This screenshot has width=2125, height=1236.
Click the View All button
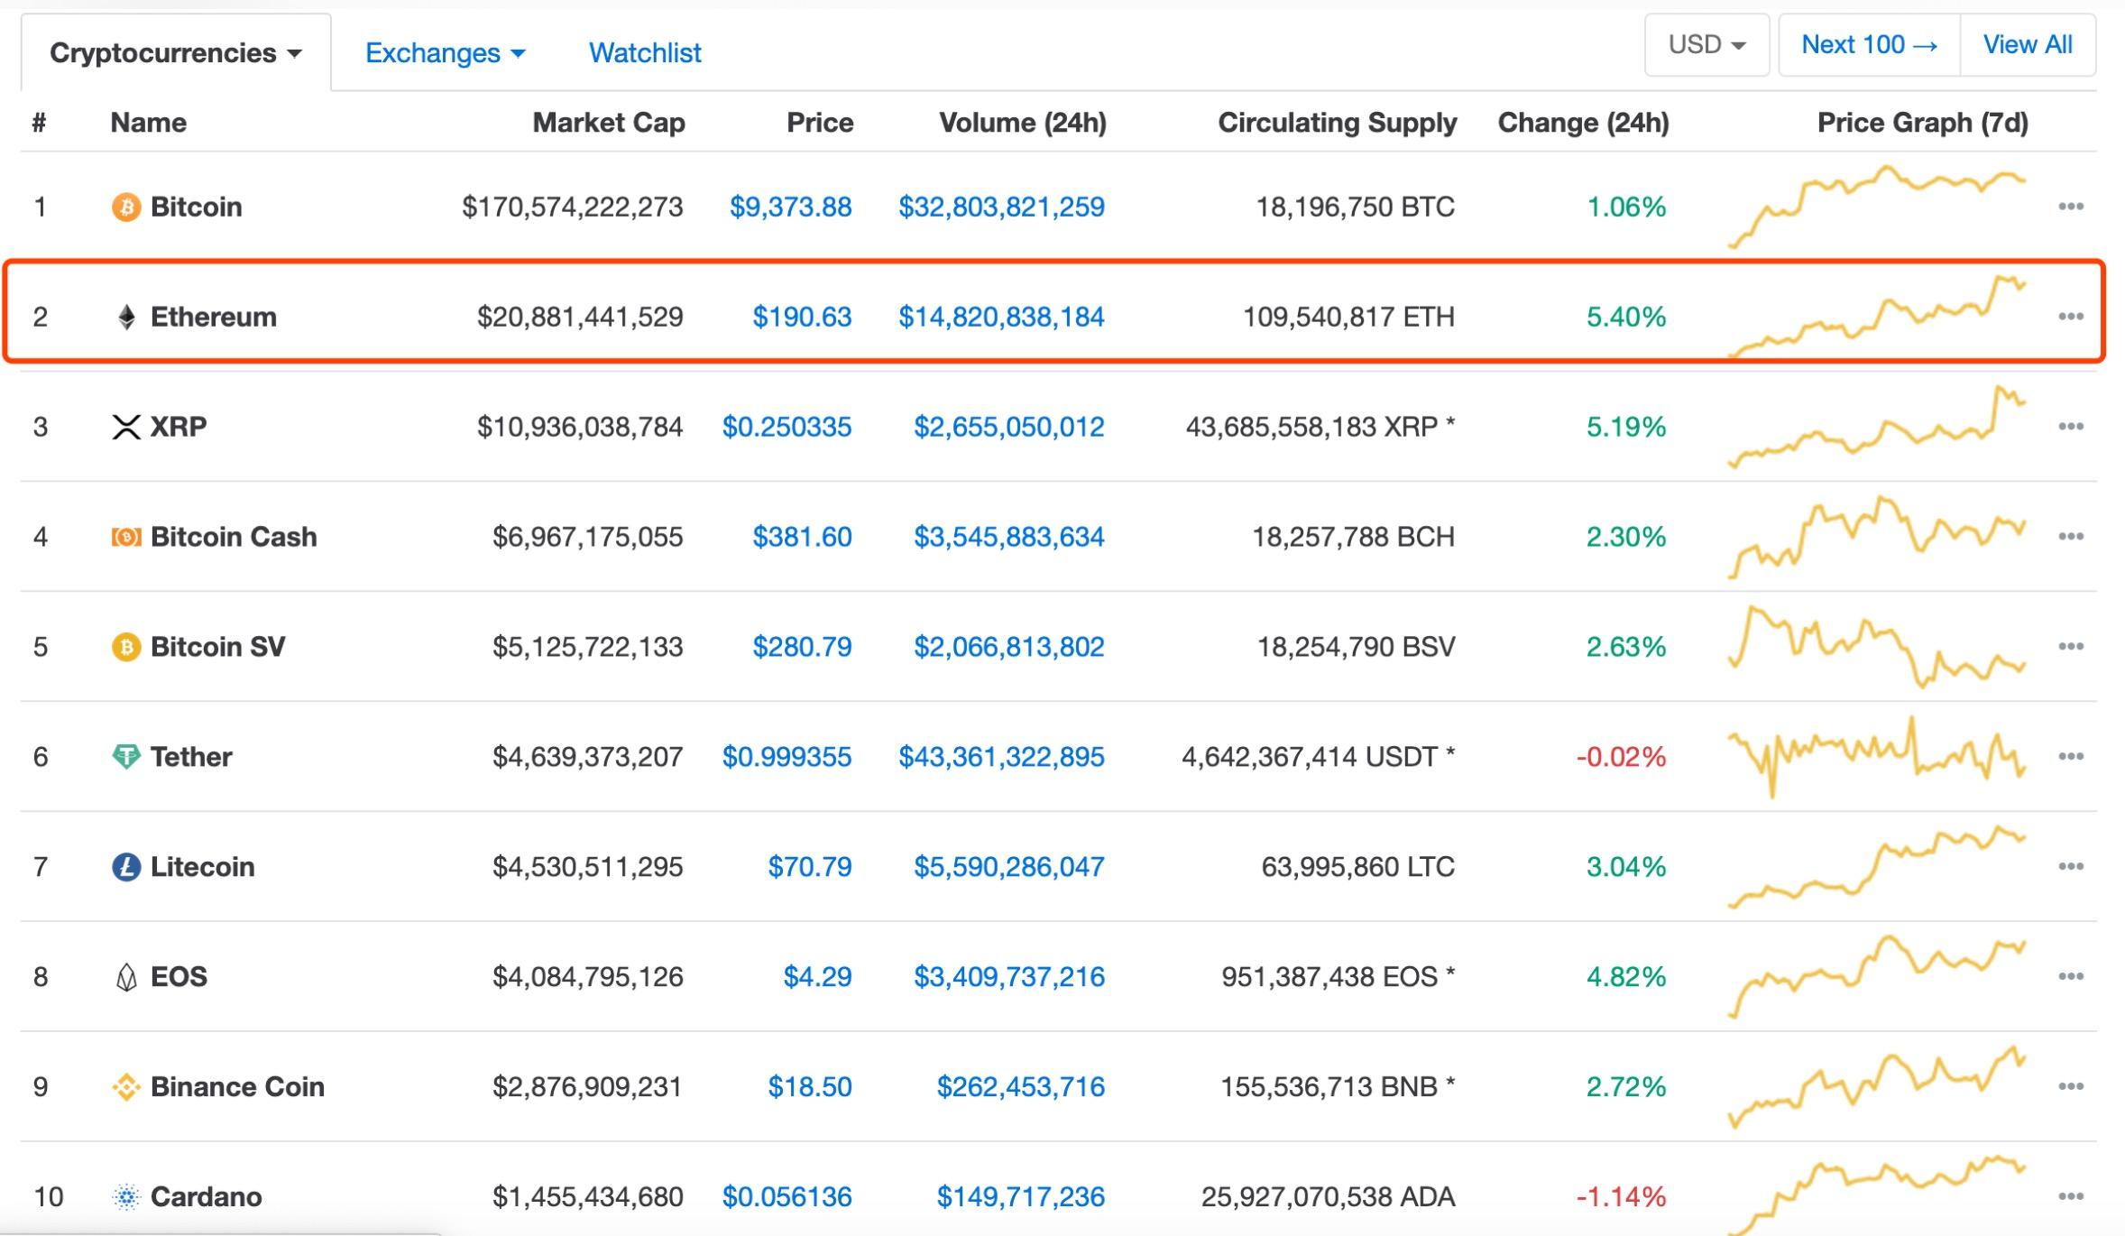[2027, 44]
